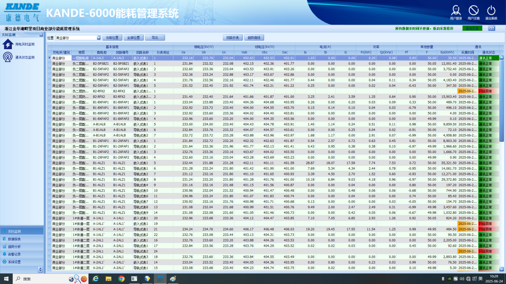506x284 pixels.
Task: Open the paint palette app on taskbar
Action: [173, 279]
